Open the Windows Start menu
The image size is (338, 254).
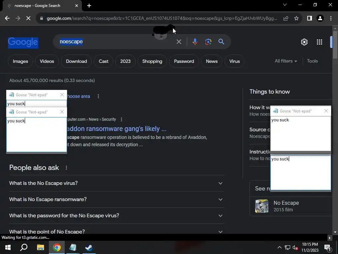tap(8, 247)
